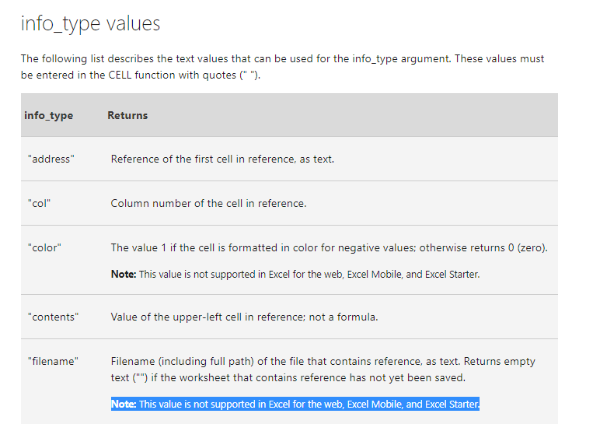Viewport: 593px width, 424px height.
Task: Click the "color" info_type cell
Action: [44, 247]
